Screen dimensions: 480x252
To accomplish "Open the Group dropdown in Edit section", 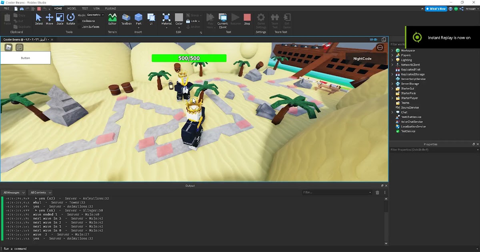I will [x=194, y=15].
